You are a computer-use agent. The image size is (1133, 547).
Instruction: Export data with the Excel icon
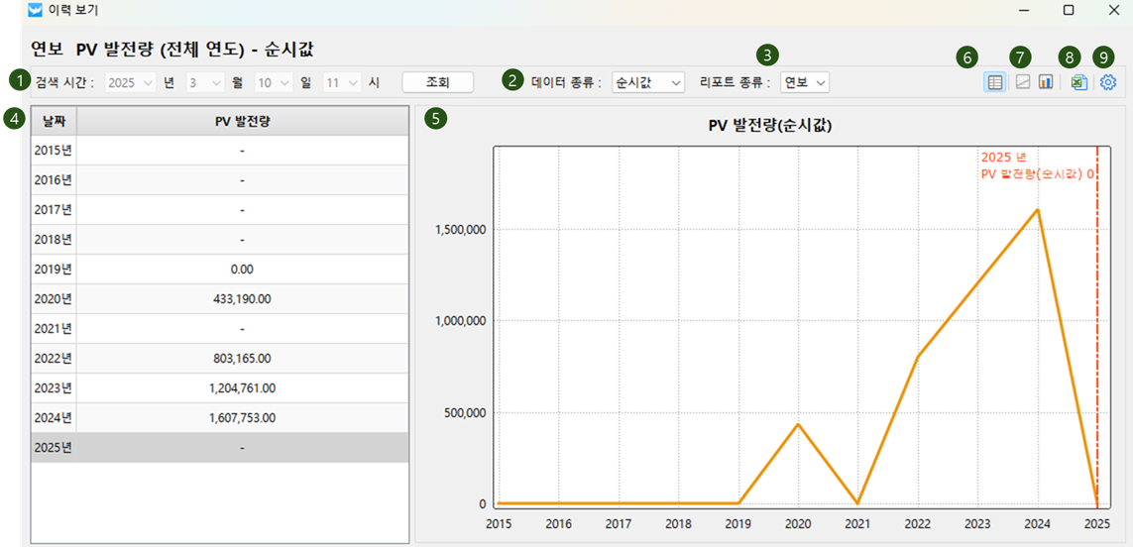[1078, 82]
